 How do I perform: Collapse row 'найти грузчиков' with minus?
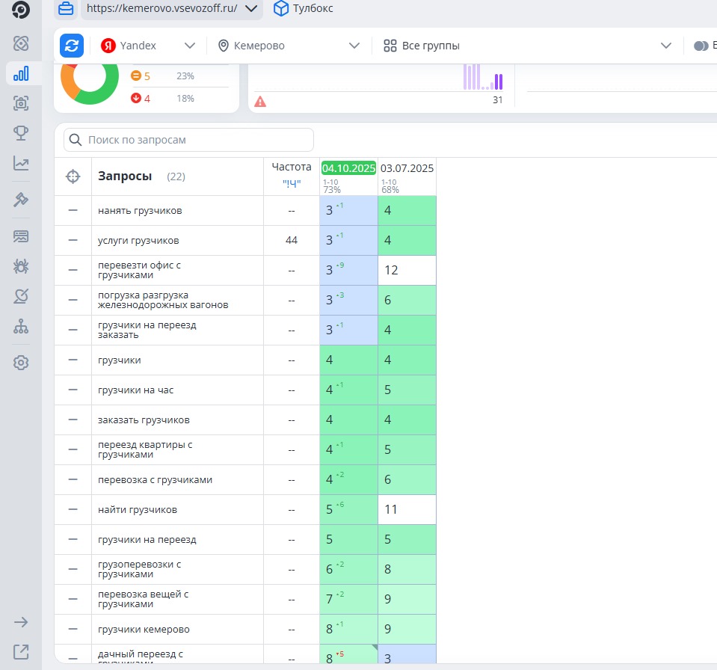click(73, 509)
